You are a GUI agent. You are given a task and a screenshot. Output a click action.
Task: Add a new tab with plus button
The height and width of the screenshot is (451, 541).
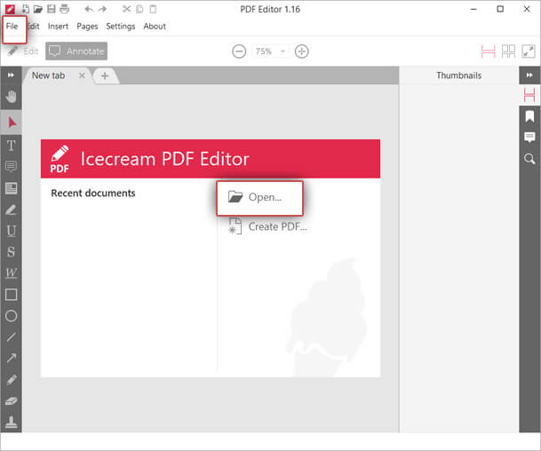(x=105, y=75)
